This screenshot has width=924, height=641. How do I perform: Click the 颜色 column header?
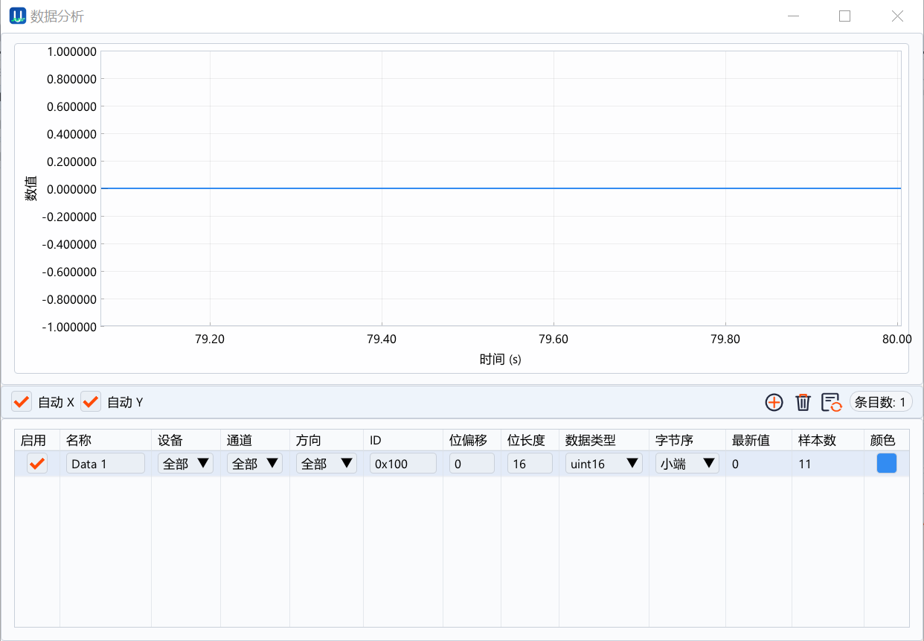coord(887,440)
